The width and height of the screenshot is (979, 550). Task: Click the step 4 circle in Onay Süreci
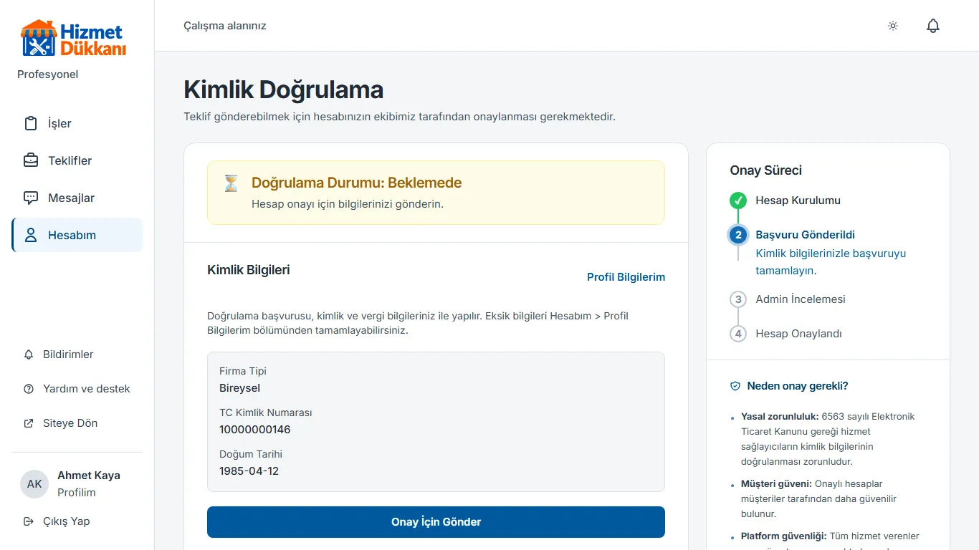pyautogui.click(x=738, y=334)
